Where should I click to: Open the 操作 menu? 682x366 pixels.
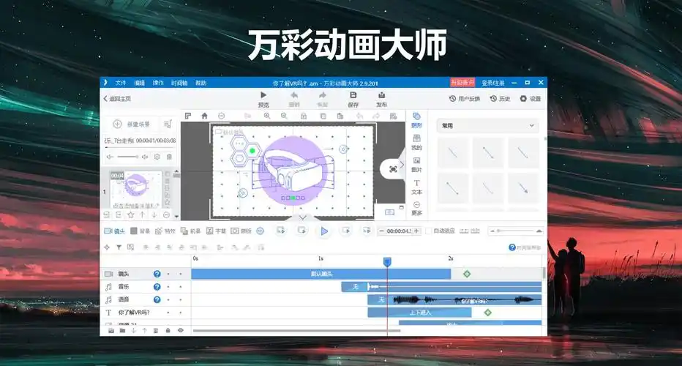click(x=158, y=83)
